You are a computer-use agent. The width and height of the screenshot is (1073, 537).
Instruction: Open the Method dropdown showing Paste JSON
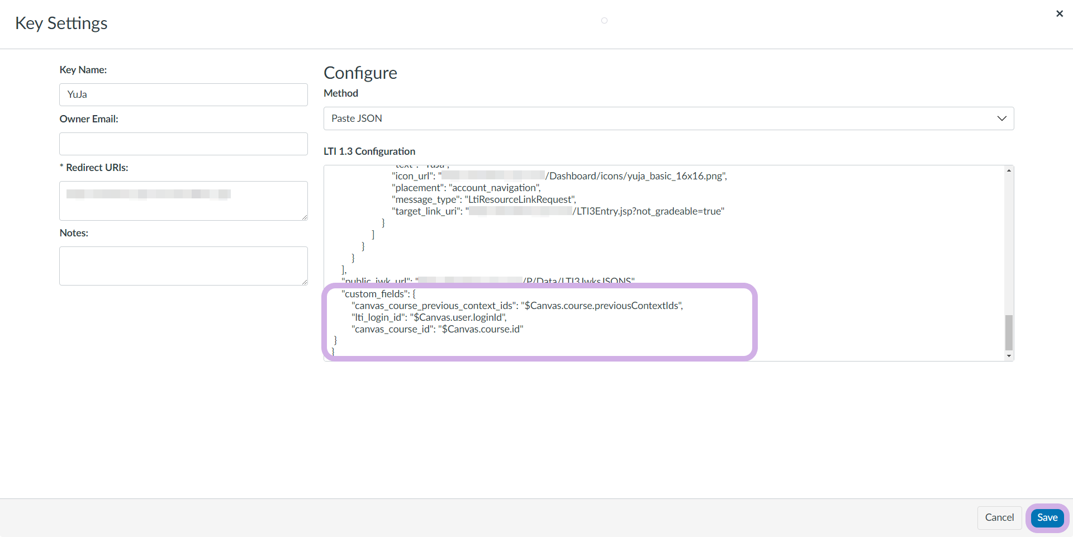point(668,118)
